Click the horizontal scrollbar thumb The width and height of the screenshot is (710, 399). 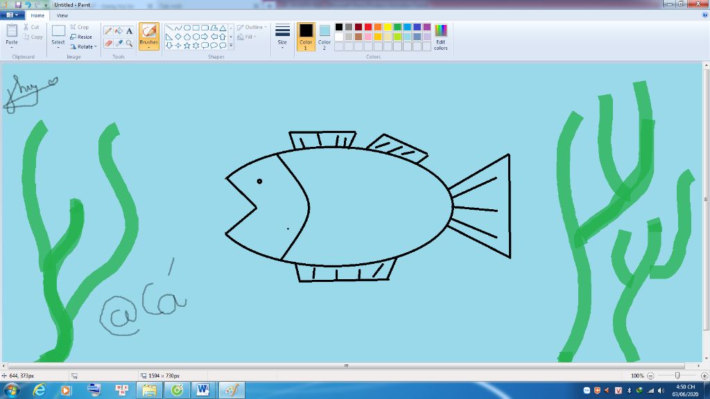coord(347,366)
